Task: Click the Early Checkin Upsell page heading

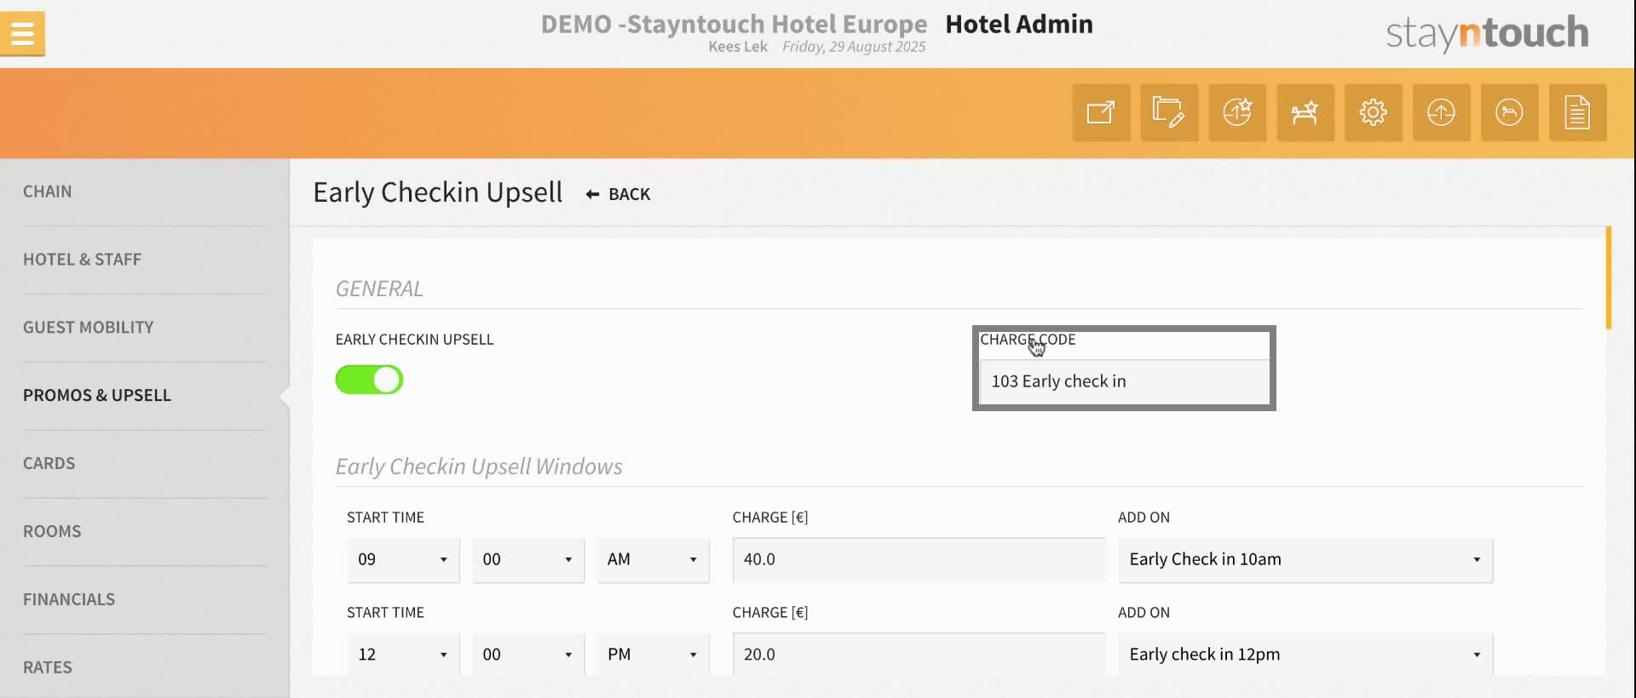Action: [438, 192]
